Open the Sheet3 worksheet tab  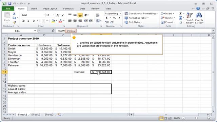click(x=49, y=115)
